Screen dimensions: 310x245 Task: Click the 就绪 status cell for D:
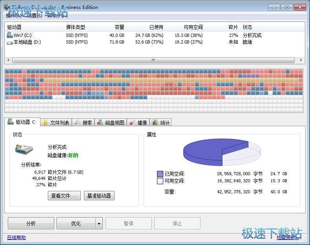pos(247,42)
